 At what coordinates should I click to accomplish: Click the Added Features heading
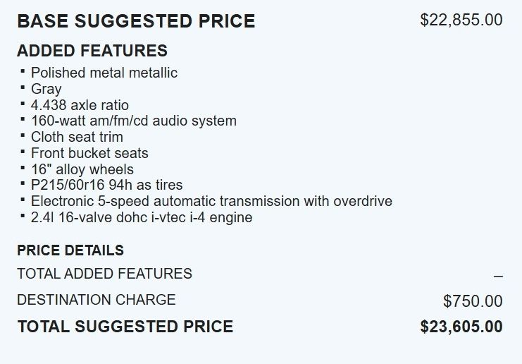(x=92, y=51)
